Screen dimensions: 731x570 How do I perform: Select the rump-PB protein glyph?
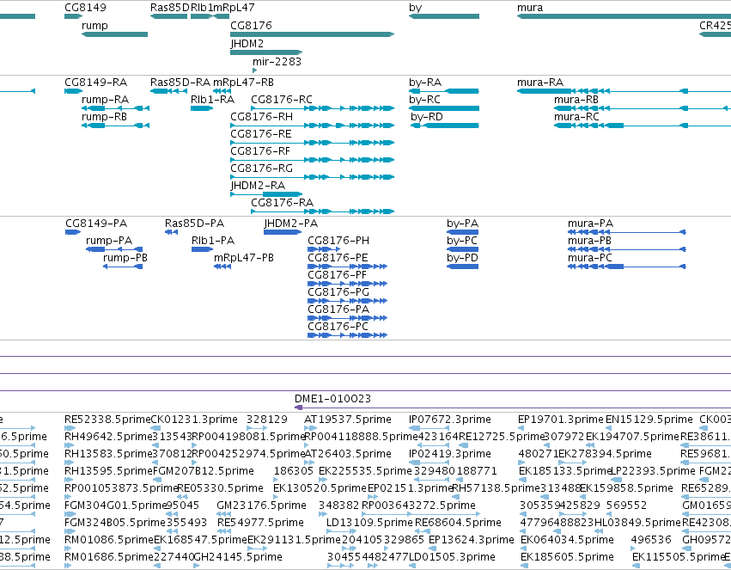(x=123, y=267)
